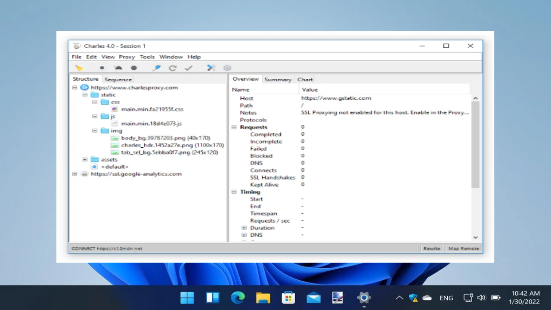Switch to the Chart tab
551x310 pixels.
[x=305, y=80]
